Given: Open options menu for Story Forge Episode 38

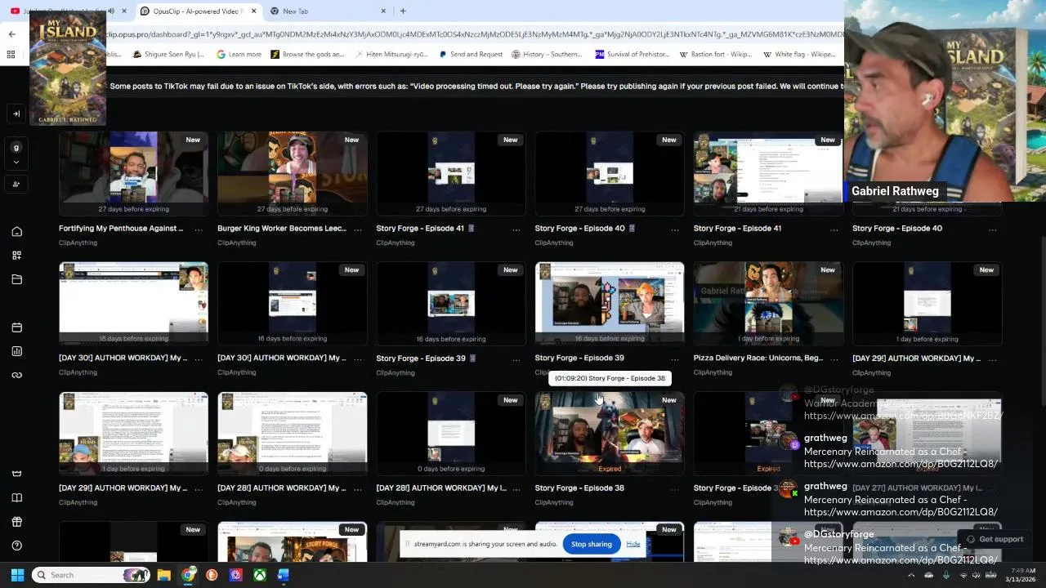Looking at the screenshot, I should point(675,489).
